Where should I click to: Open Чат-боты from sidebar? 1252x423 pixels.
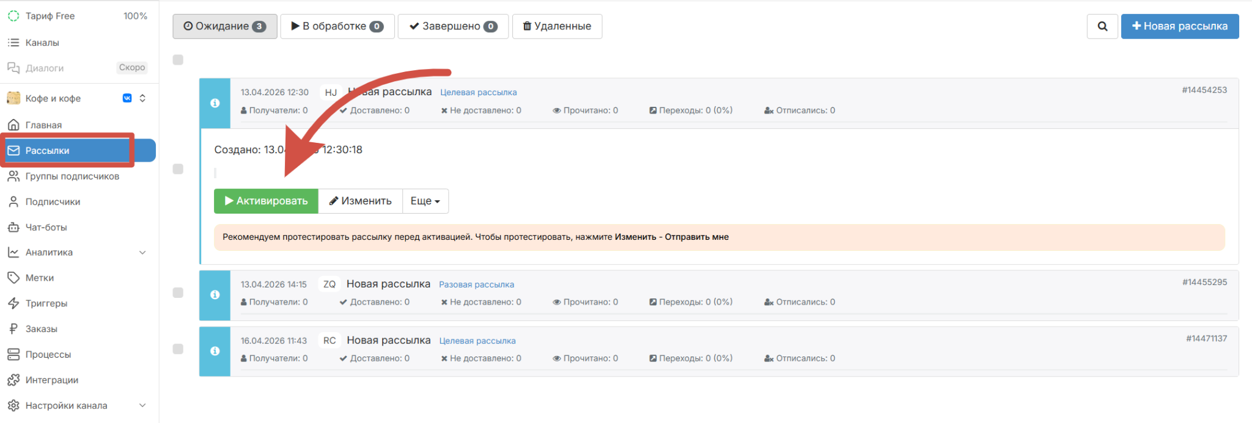46,227
